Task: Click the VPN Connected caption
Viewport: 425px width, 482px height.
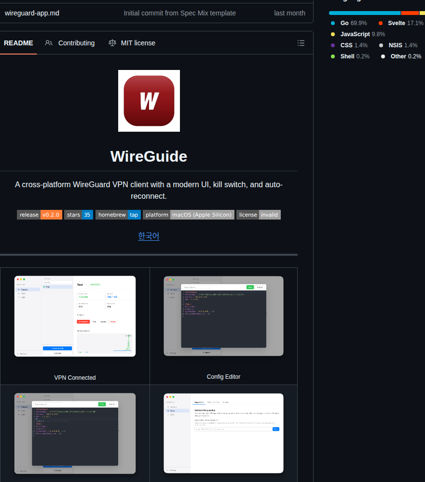Action: coord(75,377)
